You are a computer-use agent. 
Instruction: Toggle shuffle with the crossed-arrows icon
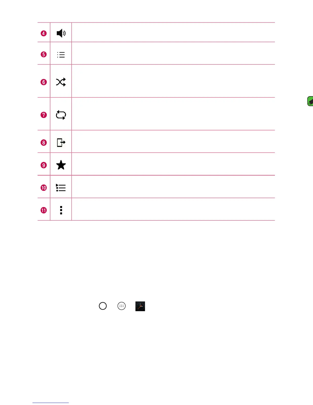[61, 82]
